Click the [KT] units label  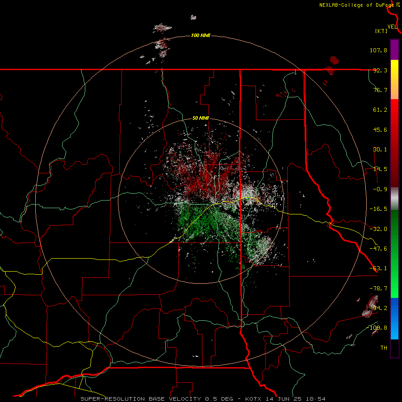(x=381, y=31)
